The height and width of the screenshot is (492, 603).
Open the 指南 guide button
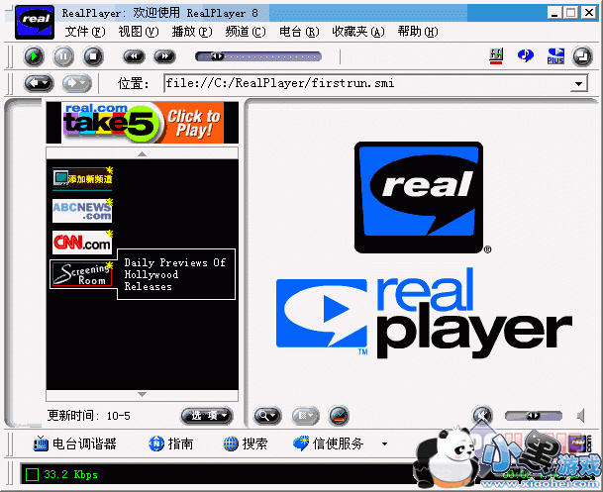click(170, 443)
